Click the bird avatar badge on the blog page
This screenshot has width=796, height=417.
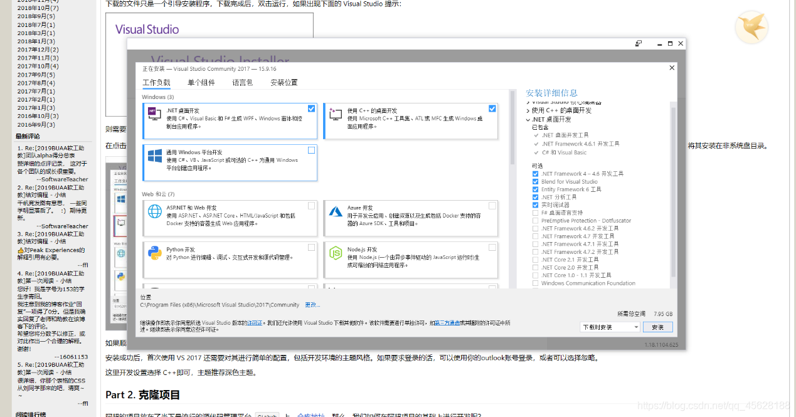coord(751,28)
